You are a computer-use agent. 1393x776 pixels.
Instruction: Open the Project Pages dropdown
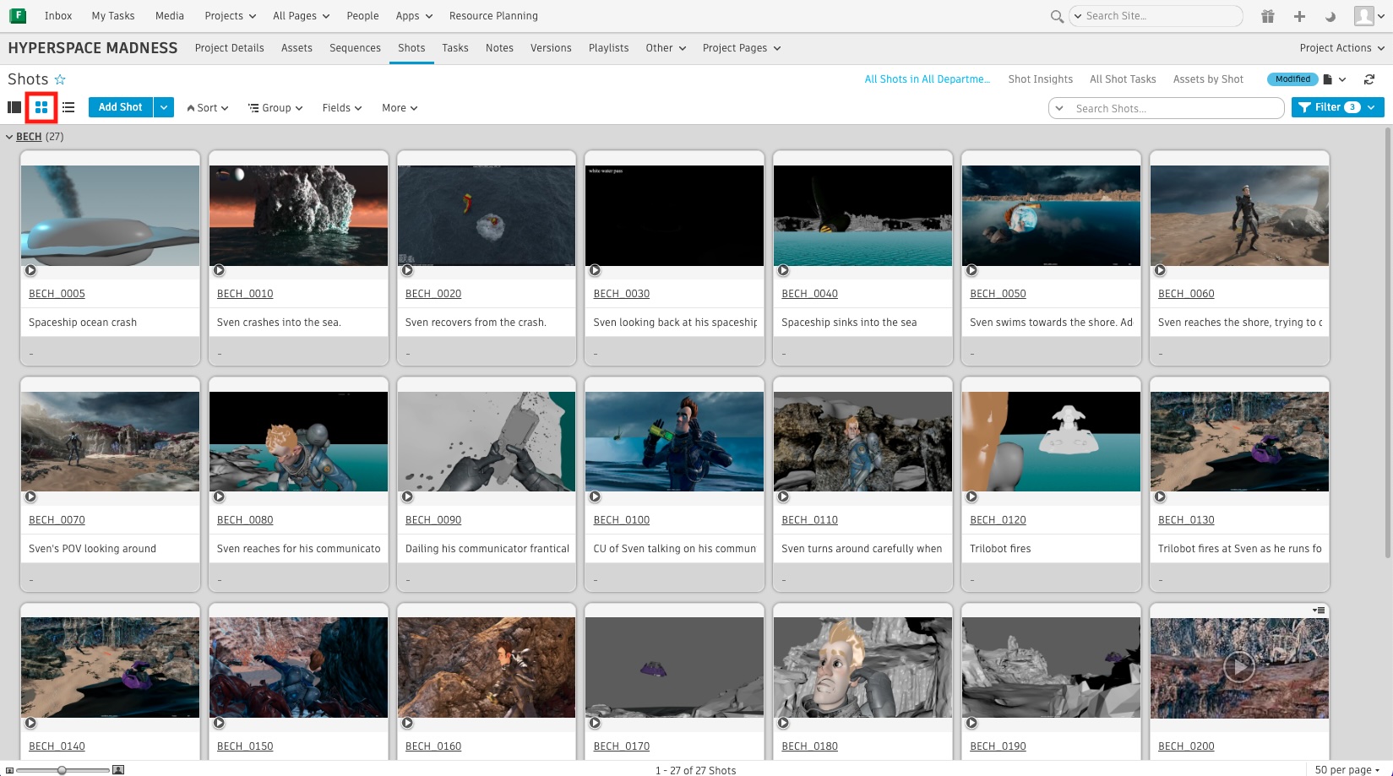tap(741, 48)
